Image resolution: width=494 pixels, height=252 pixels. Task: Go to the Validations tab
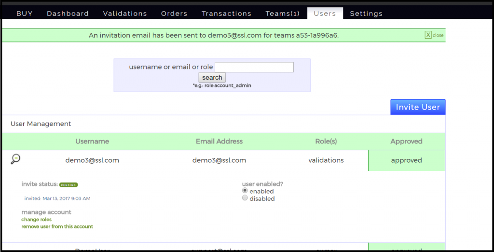pyautogui.click(x=125, y=14)
